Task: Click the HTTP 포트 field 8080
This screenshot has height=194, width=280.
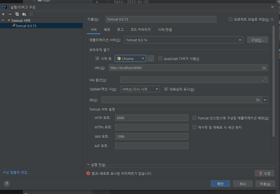Action: pos(152,118)
